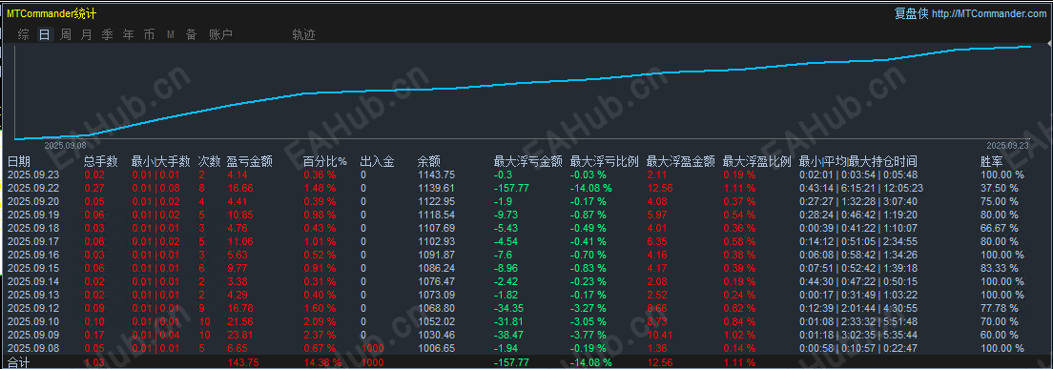Click the 最小|平均|最大持仓时间 column header
The image size is (1053, 369).
point(858,162)
